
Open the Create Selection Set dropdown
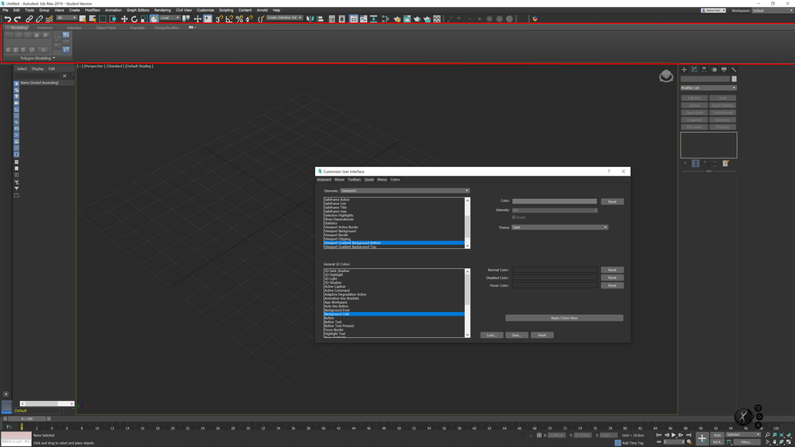point(284,17)
